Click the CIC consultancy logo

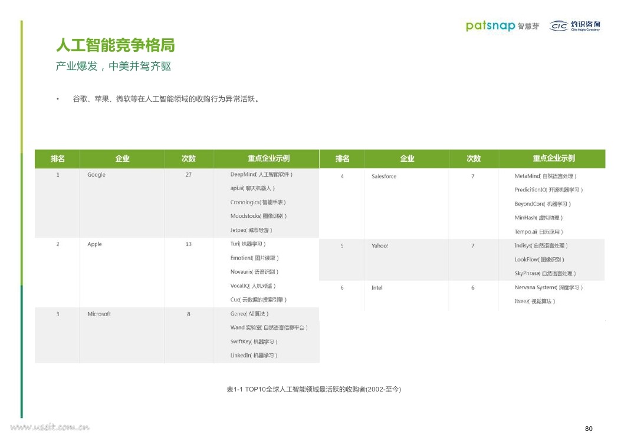575,26
